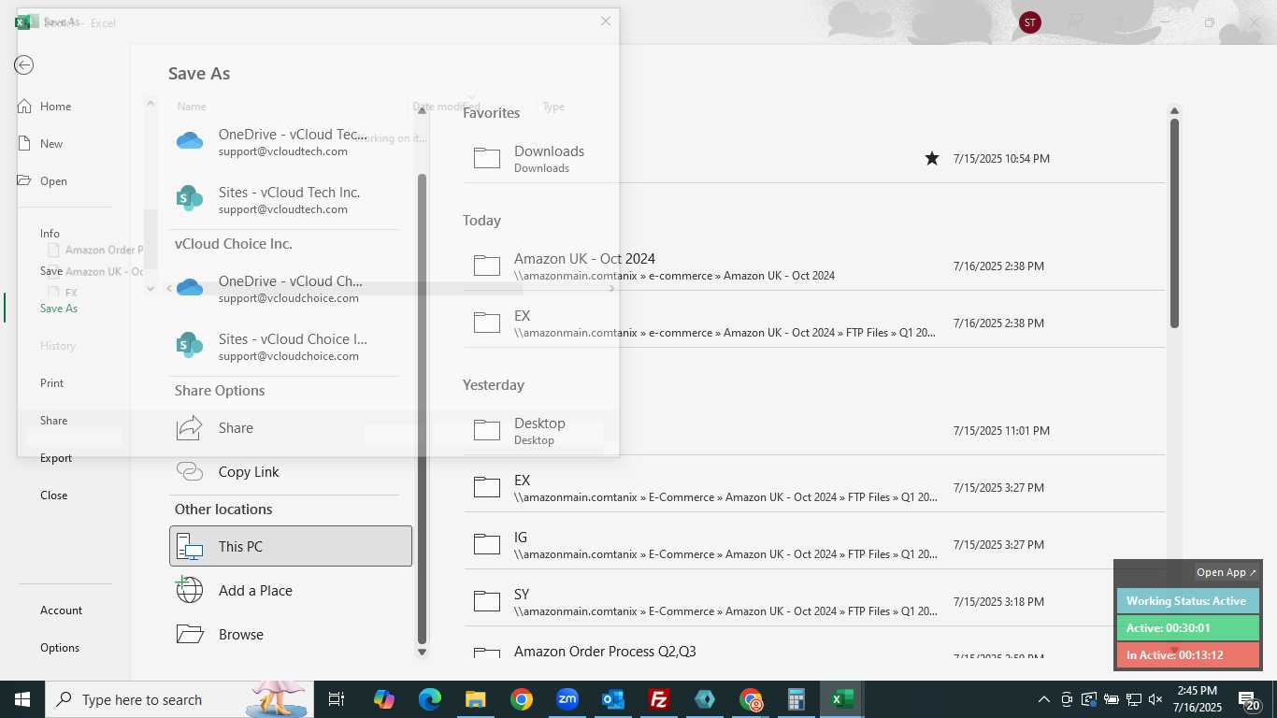This screenshot has height=718, width=1277.
Task: Click the folder icon for IG
Action: (487, 544)
